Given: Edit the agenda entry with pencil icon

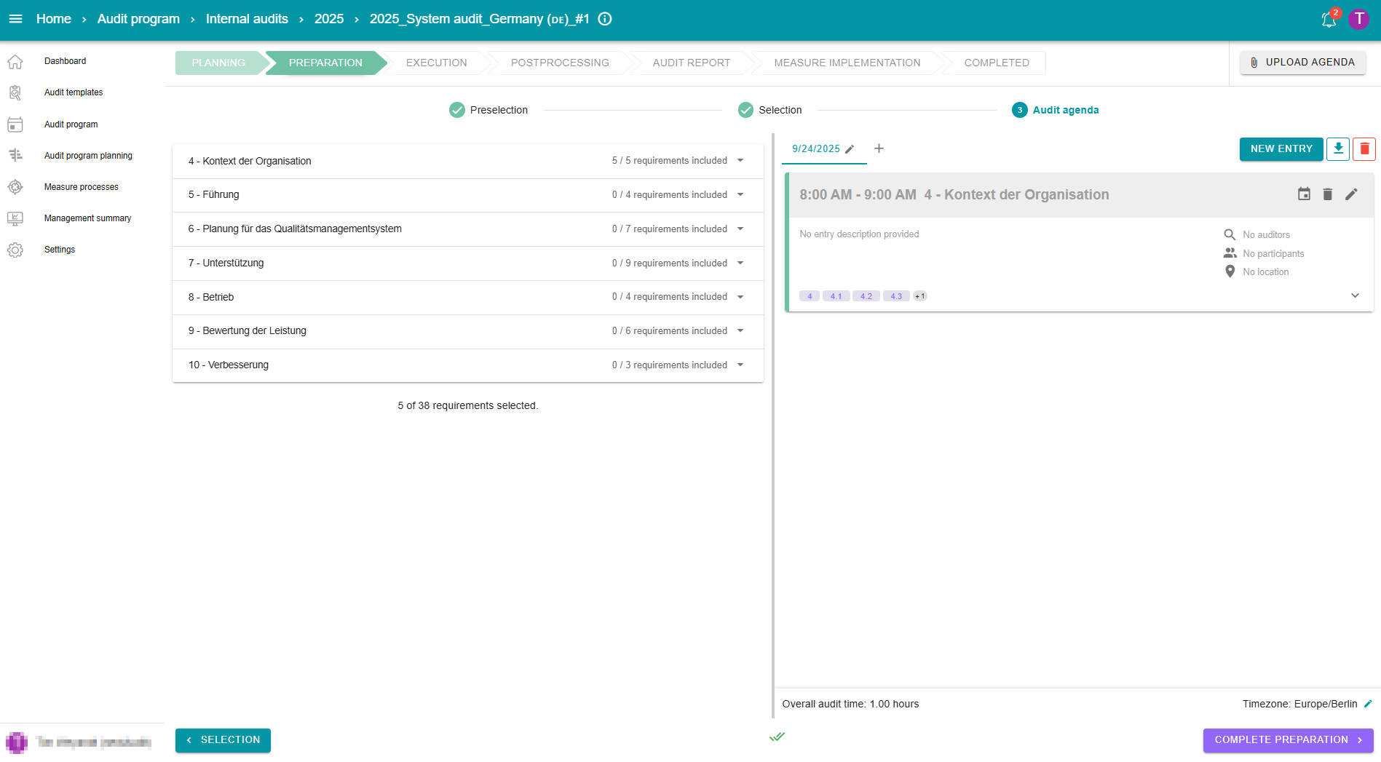Looking at the screenshot, I should coord(1351,194).
